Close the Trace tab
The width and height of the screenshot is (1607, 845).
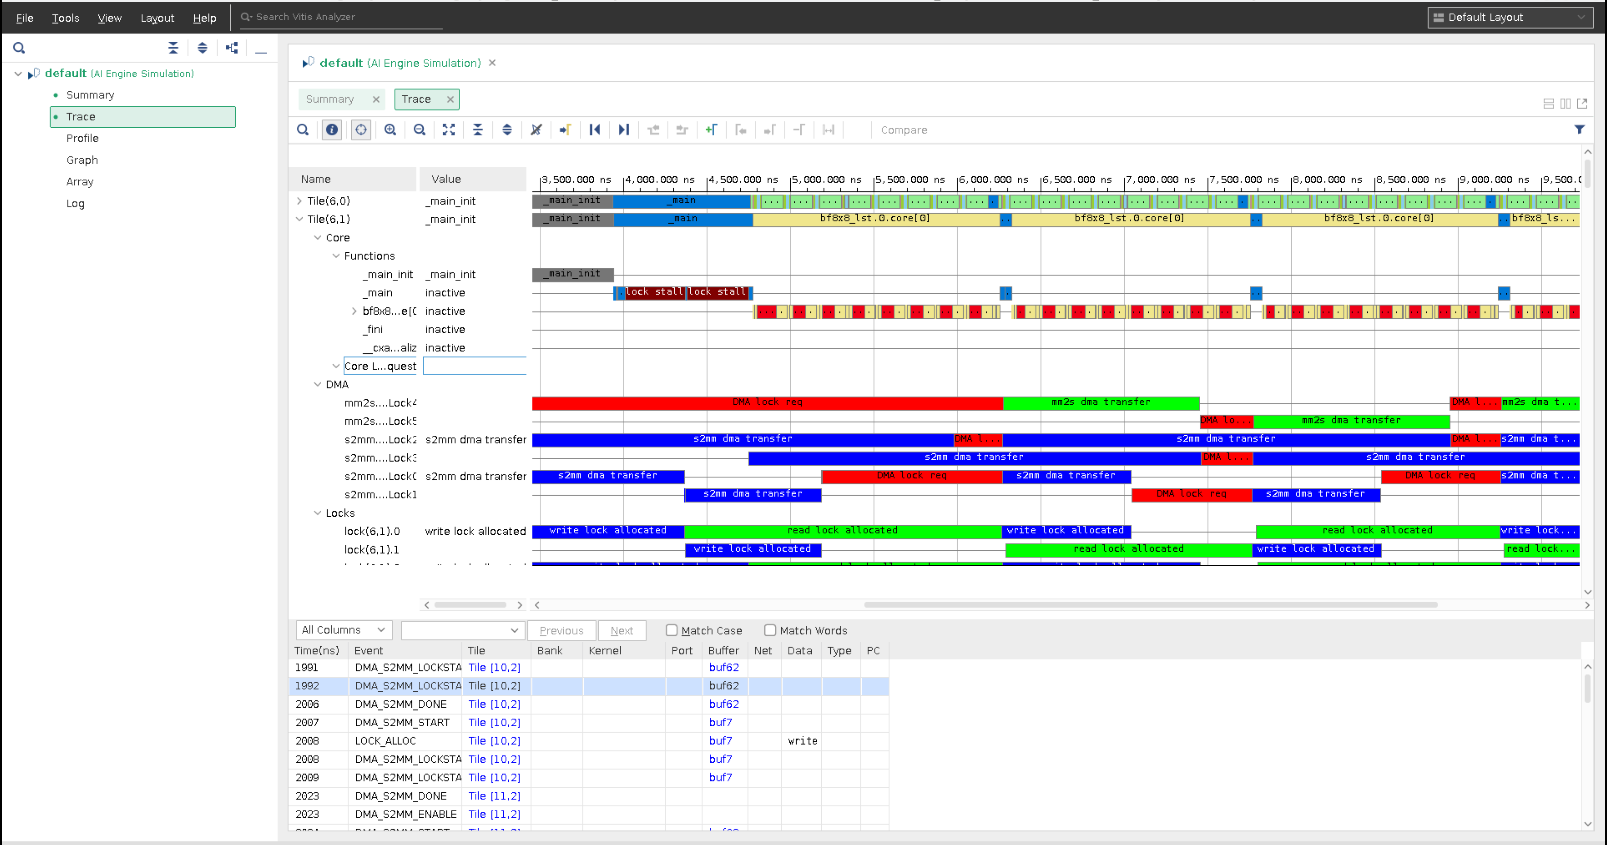tap(450, 99)
